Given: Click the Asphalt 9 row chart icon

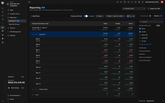Looking at the screenshot, I should coord(36,34).
